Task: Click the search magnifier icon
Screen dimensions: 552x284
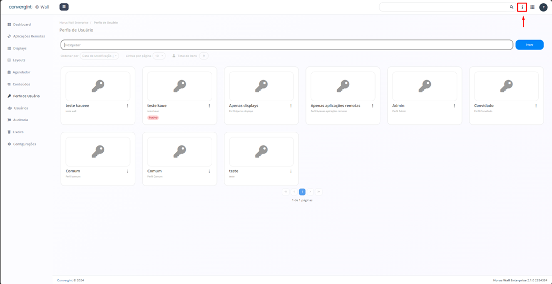Action: (x=511, y=7)
